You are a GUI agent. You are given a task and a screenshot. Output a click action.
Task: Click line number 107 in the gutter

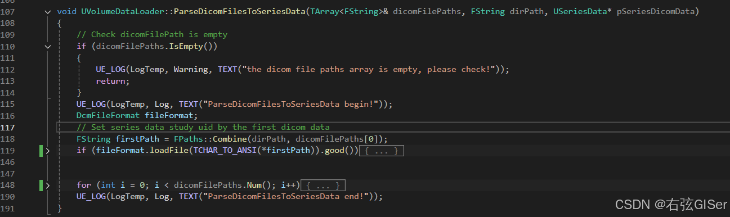(8, 12)
